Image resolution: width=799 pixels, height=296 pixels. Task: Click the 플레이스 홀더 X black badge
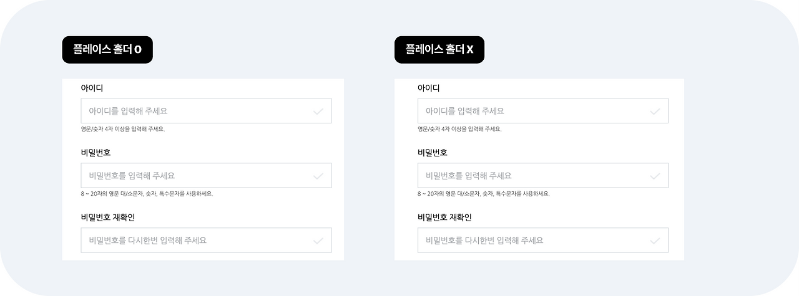point(439,50)
